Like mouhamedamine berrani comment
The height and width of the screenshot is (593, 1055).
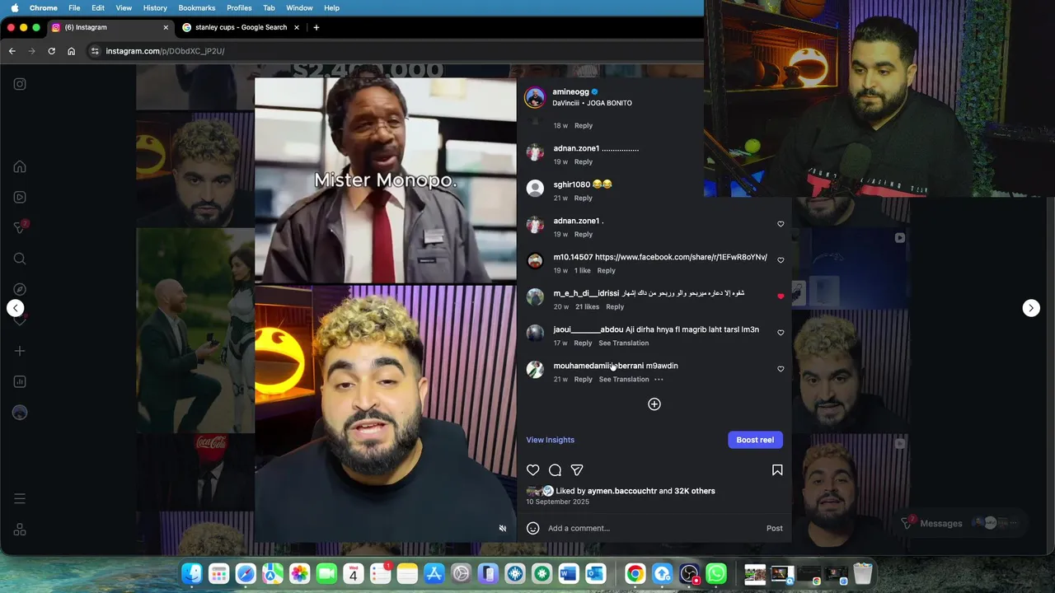click(781, 369)
